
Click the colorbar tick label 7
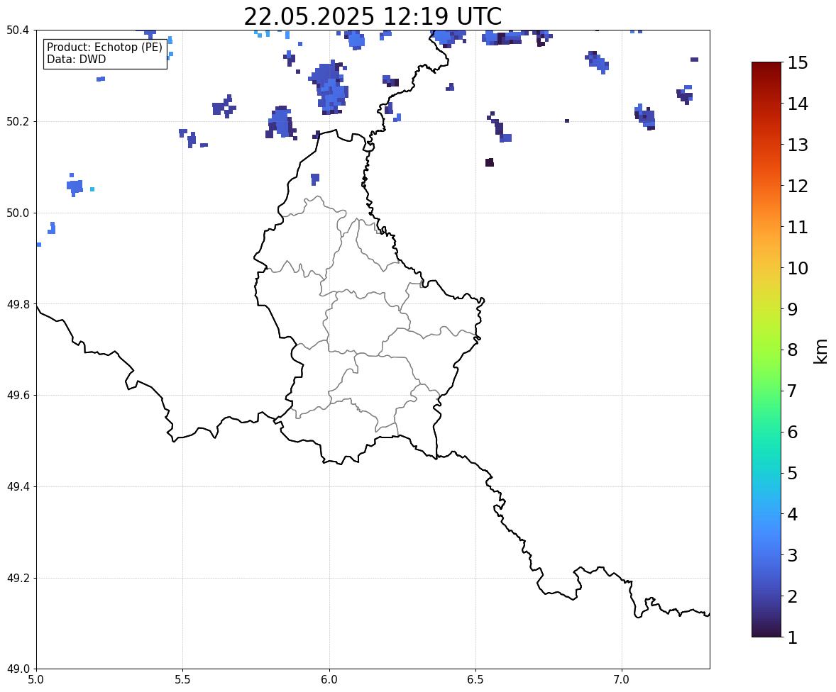(792, 391)
